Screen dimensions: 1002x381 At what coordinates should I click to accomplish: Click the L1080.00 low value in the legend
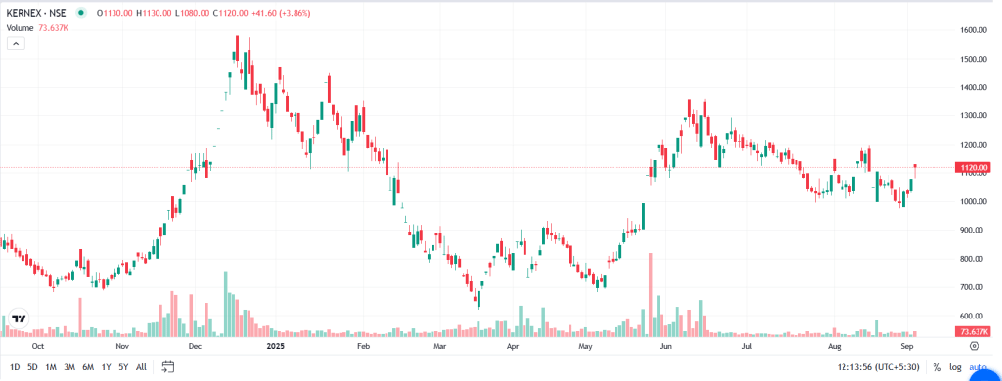coord(192,13)
